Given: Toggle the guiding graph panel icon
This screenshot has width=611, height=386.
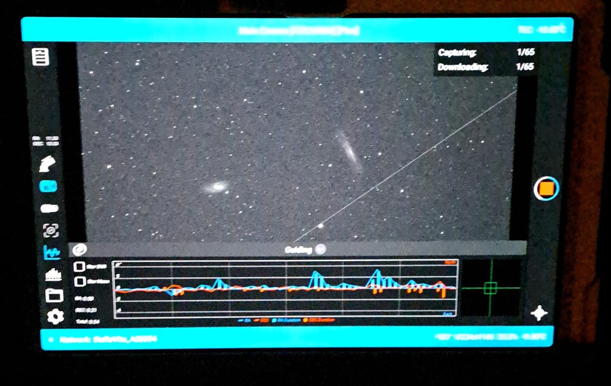Looking at the screenshot, I should point(52,252).
